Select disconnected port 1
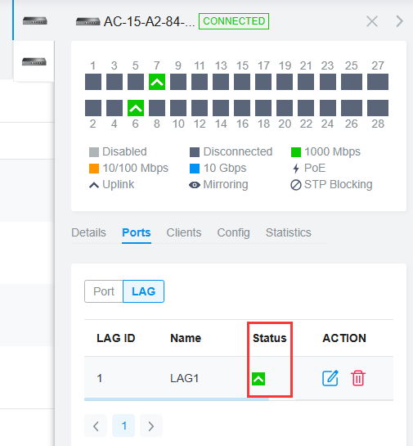Viewport: 413px width, 446px height. (93, 82)
